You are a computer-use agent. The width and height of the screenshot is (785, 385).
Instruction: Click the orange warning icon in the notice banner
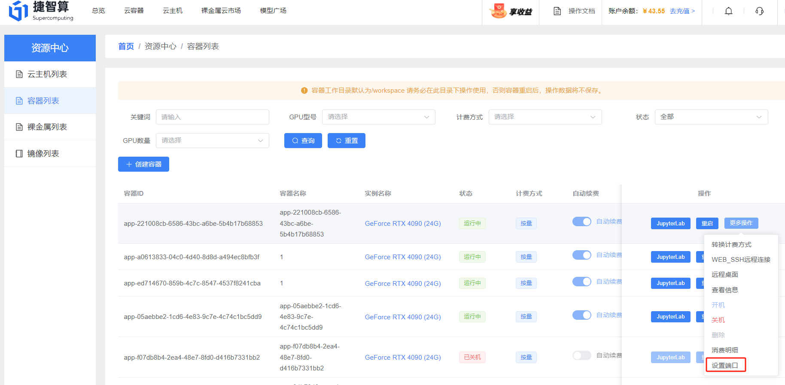pos(304,91)
